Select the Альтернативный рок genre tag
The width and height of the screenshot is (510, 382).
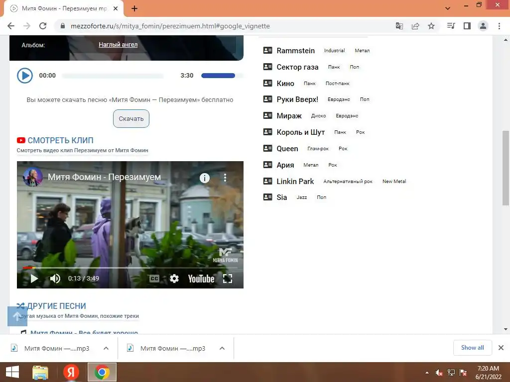(348, 181)
